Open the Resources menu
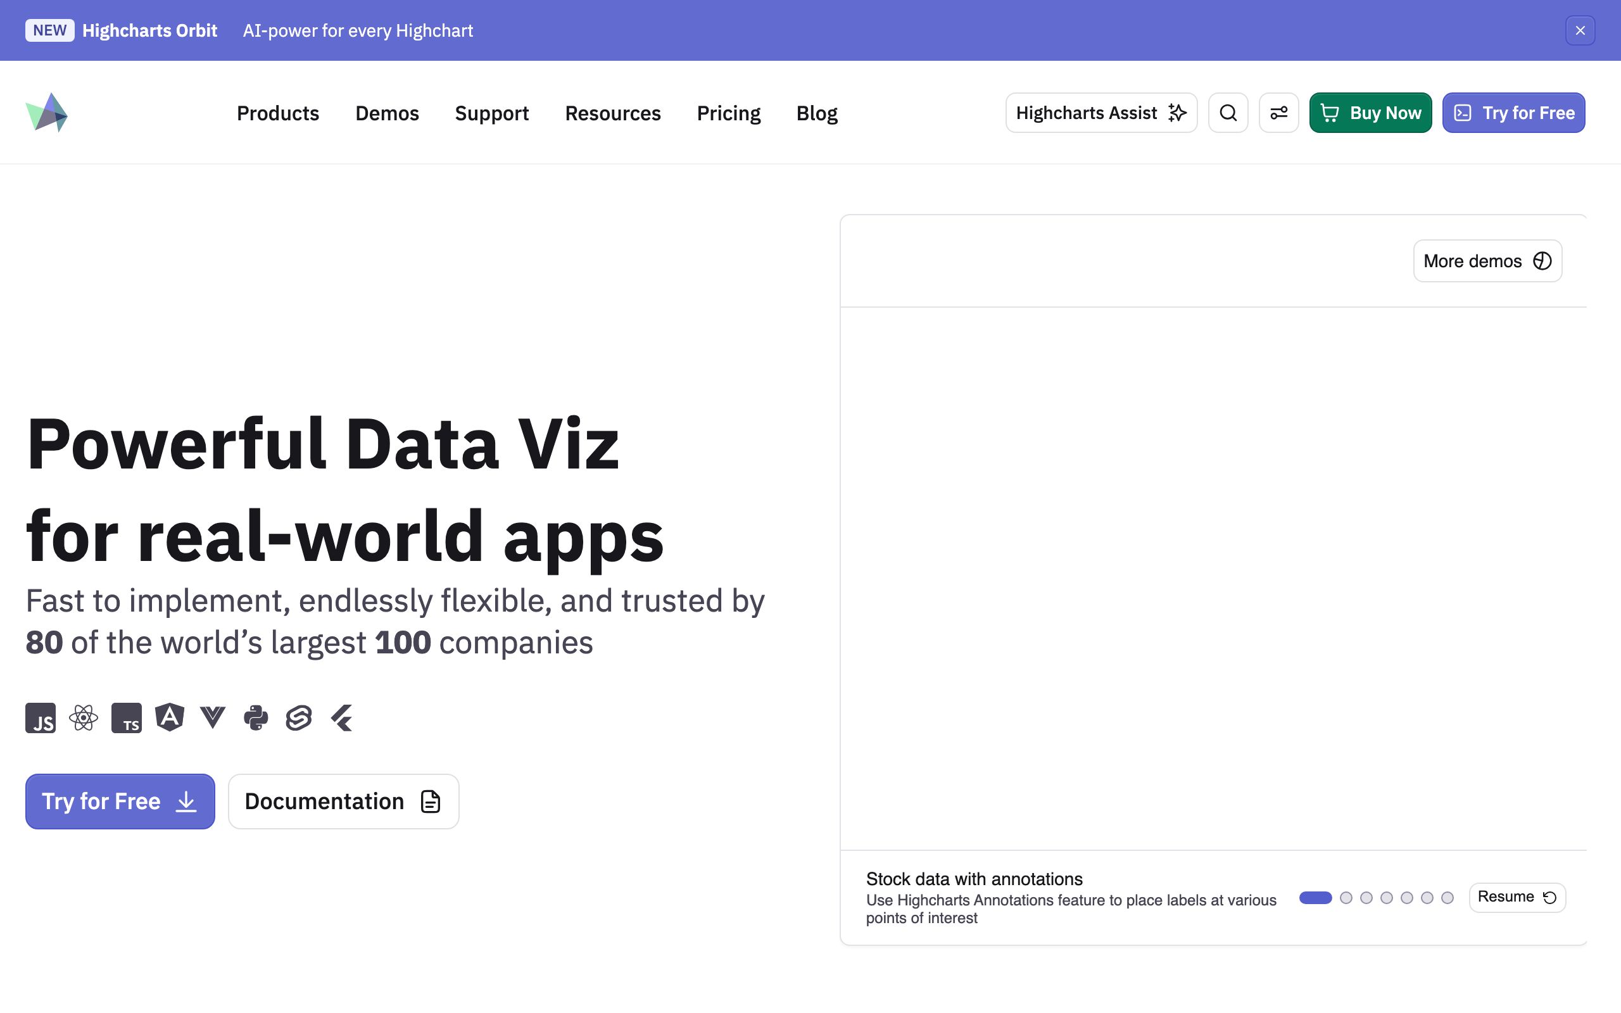 [x=613, y=113]
